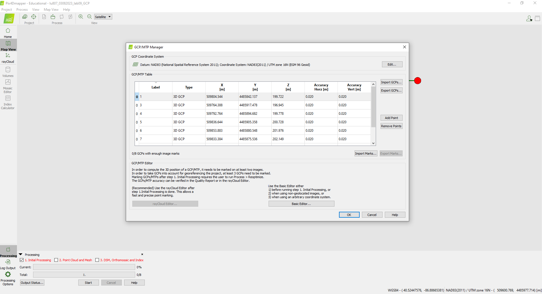Click the table scrollbar down arrow
The width and height of the screenshot is (542, 294).
tap(373, 143)
